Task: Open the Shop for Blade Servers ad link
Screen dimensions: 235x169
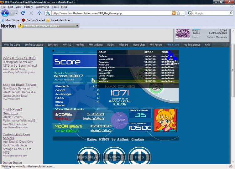Action: (x=20, y=85)
